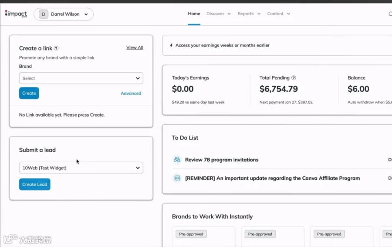Click Access your earnings weeks or months earlier

click(222, 45)
